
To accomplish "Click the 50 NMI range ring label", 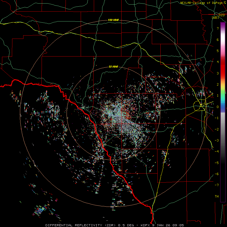I will pyautogui.click(x=113, y=67).
